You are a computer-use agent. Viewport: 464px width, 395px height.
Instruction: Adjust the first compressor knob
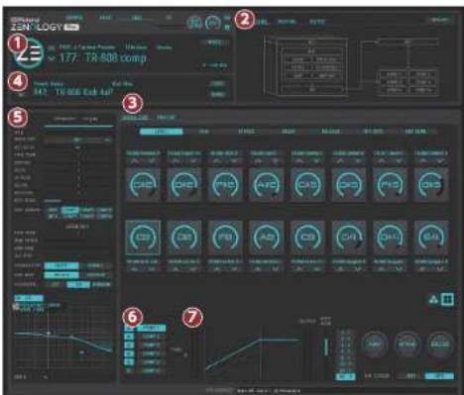pos(374,345)
